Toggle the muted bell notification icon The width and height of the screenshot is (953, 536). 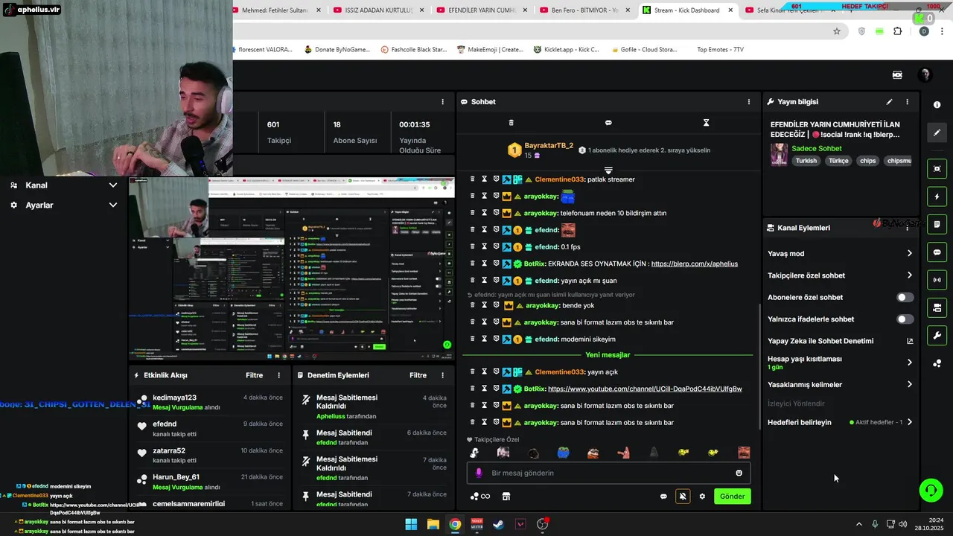click(683, 496)
